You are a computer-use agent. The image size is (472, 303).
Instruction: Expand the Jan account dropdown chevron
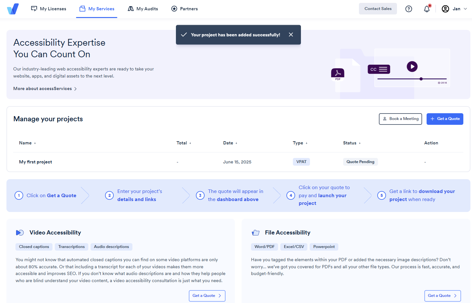(465, 9)
